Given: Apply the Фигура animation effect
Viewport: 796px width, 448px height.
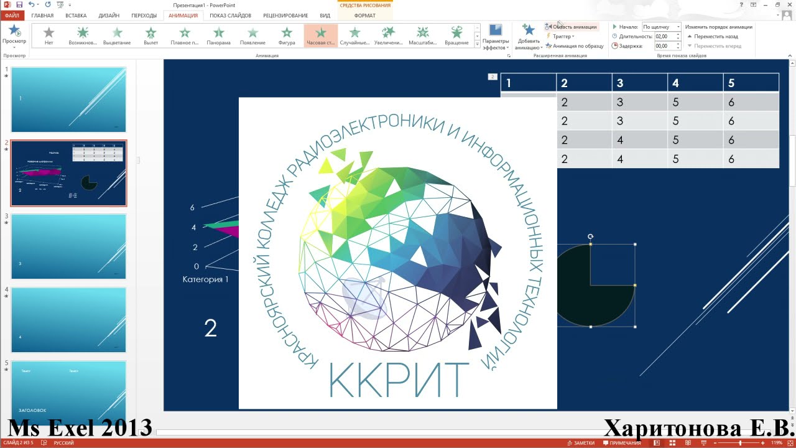Looking at the screenshot, I should (287, 36).
